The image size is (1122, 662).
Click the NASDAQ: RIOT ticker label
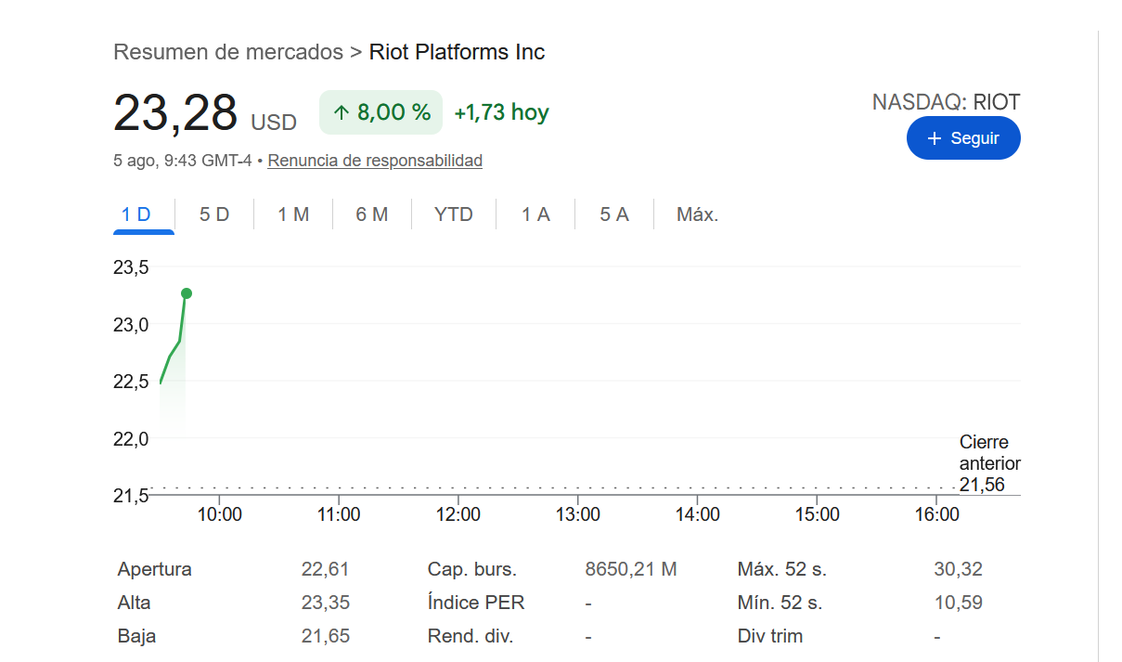(x=947, y=102)
